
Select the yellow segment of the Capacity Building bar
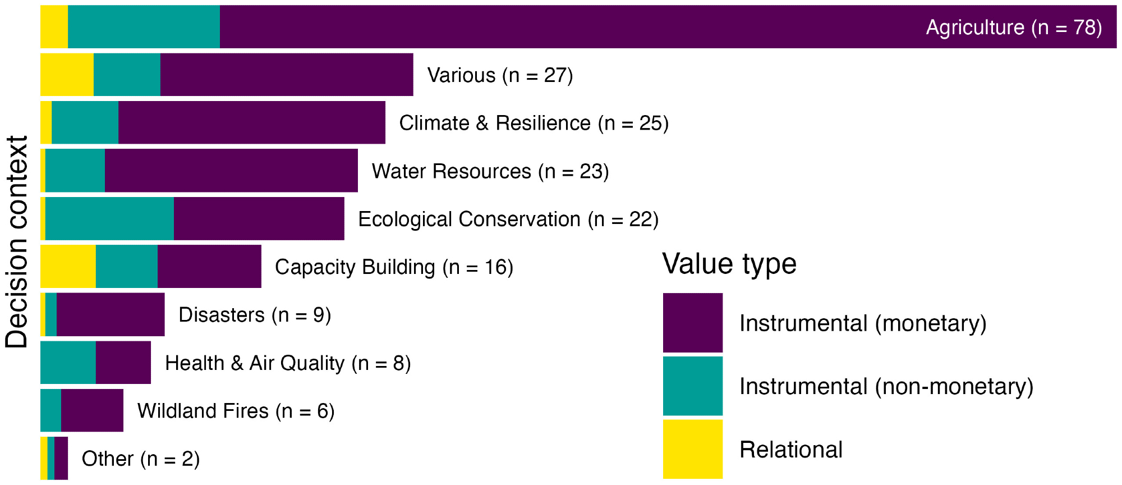68,267
